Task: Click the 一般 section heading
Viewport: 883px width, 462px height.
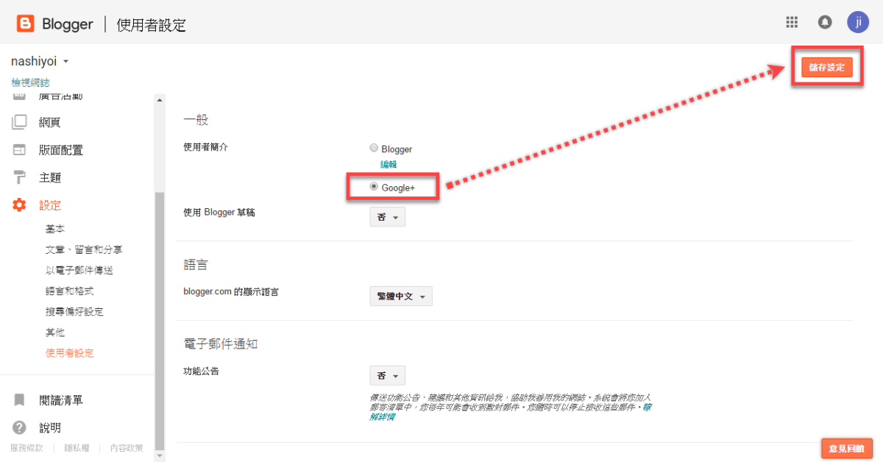Action: tap(195, 119)
